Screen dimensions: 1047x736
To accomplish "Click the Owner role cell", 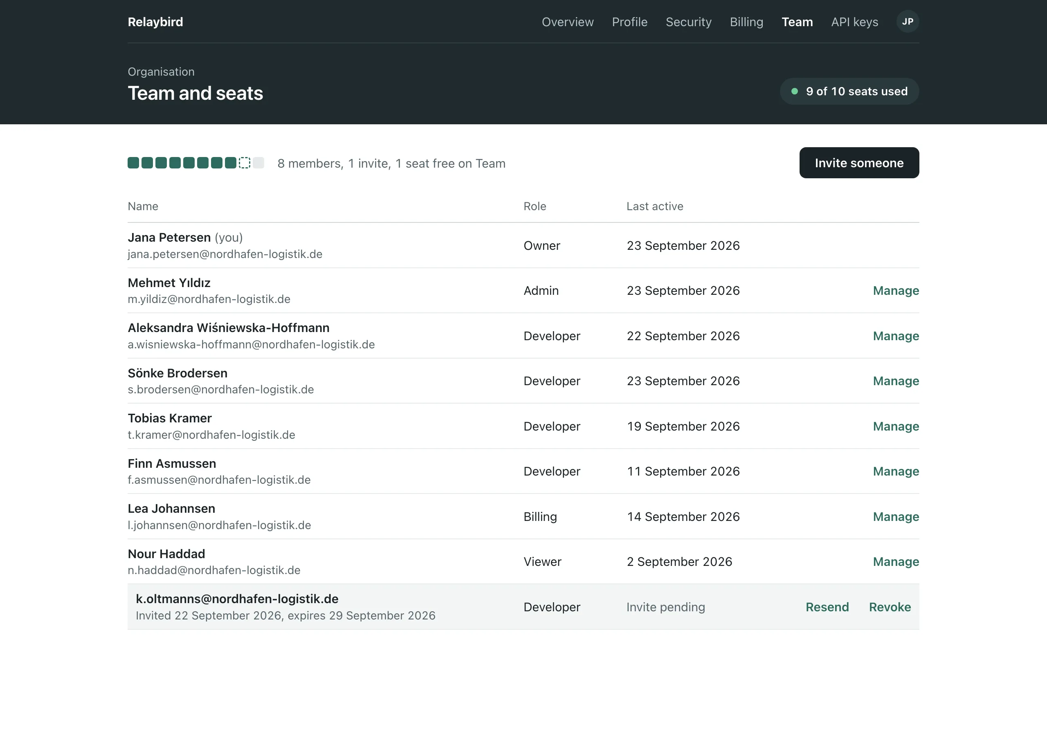I will click(542, 245).
